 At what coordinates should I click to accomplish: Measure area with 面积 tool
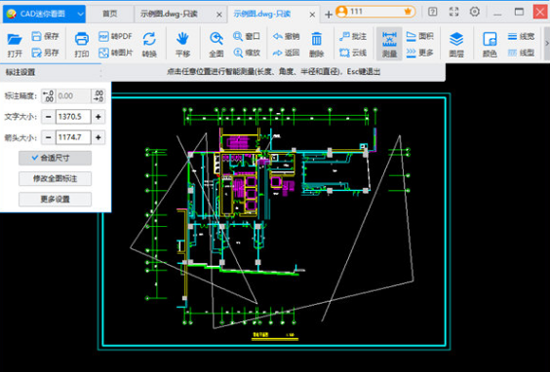420,36
